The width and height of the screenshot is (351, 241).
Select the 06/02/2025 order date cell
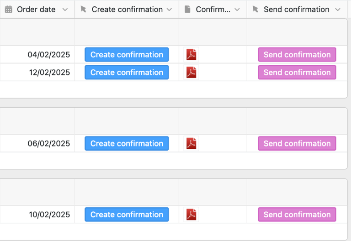pyautogui.click(x=37, y=143)
